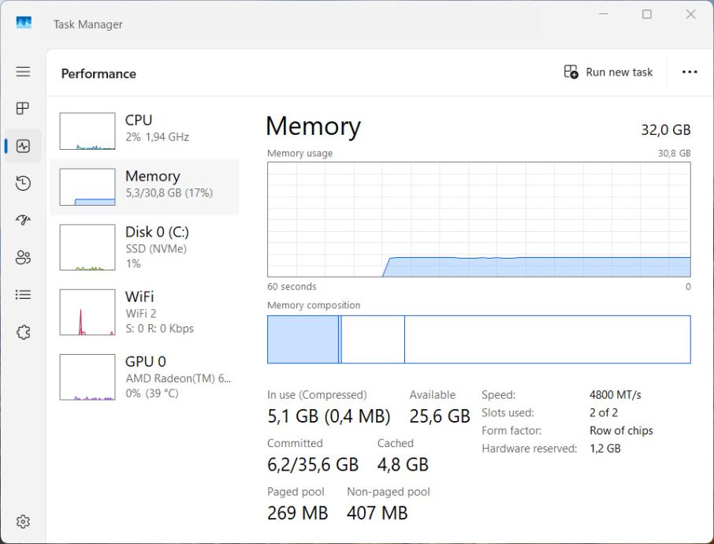Viewport: 714px width, 544px height.
Task: Open the three-dots more options menu
Action: [690, 72]
